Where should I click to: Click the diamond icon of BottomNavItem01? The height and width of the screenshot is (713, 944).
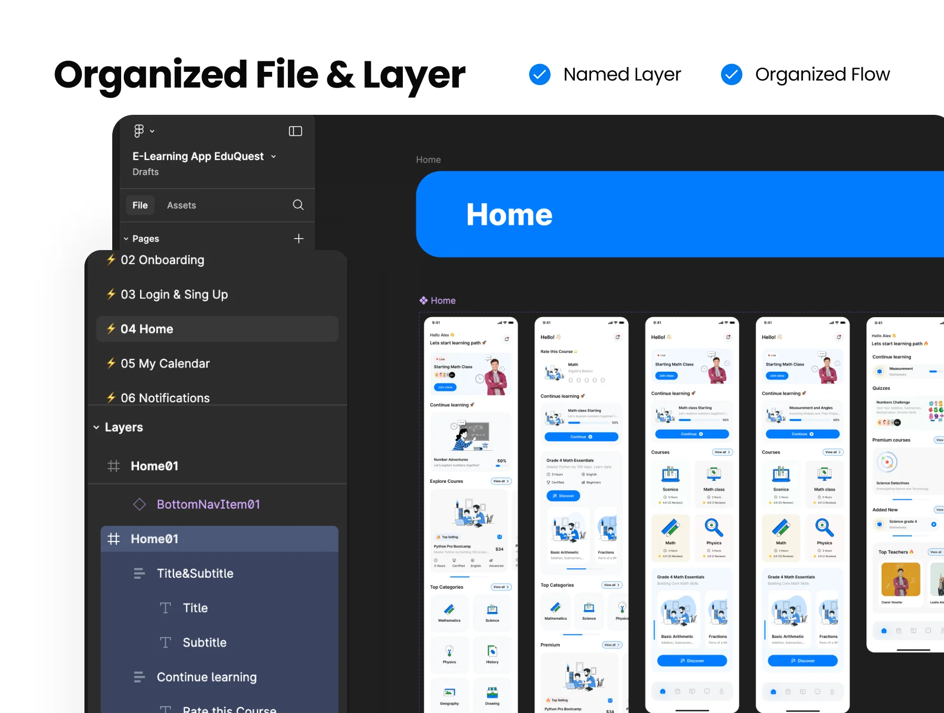click(140, 504)
